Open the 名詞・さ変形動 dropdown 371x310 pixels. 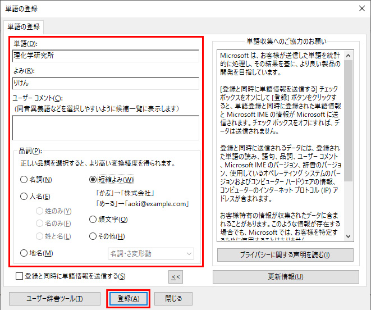click(x=150, y=253)
